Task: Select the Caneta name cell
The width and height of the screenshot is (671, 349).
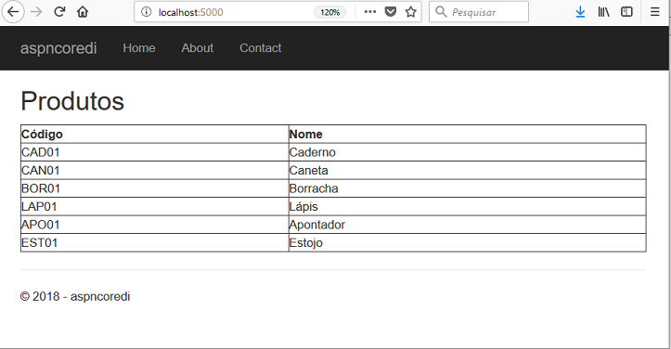Action: click(x=468, y=171)
